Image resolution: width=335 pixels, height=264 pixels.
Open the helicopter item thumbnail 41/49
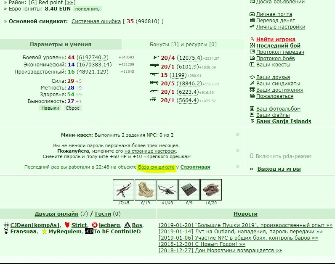coord(167,190)
